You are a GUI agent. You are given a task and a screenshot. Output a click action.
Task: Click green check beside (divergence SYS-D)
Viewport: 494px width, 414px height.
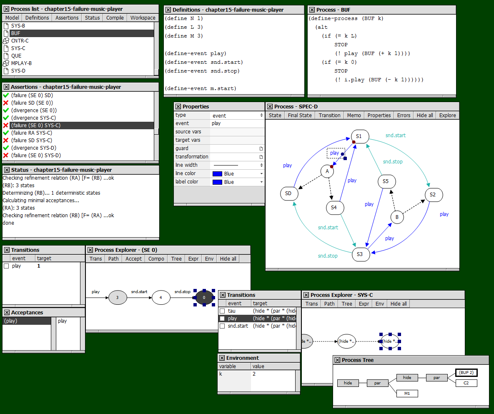(6, 148)
